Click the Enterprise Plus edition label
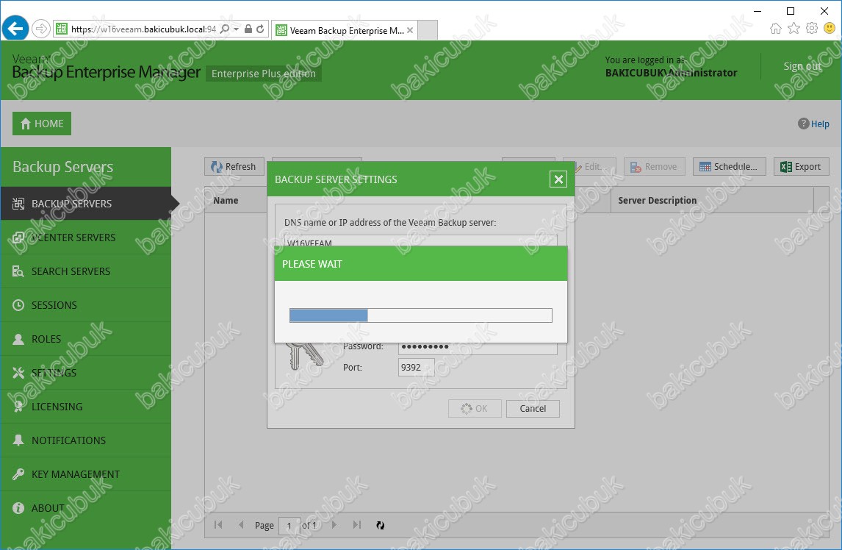The height and width of the screenshot is (550, 842). pyautogui.click(x=264, y=74)
